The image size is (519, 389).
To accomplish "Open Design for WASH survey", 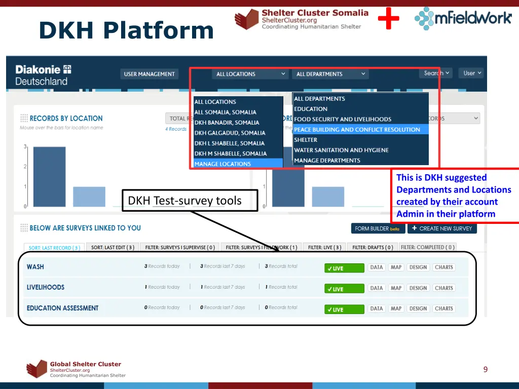I will click(x=418, y=267).
